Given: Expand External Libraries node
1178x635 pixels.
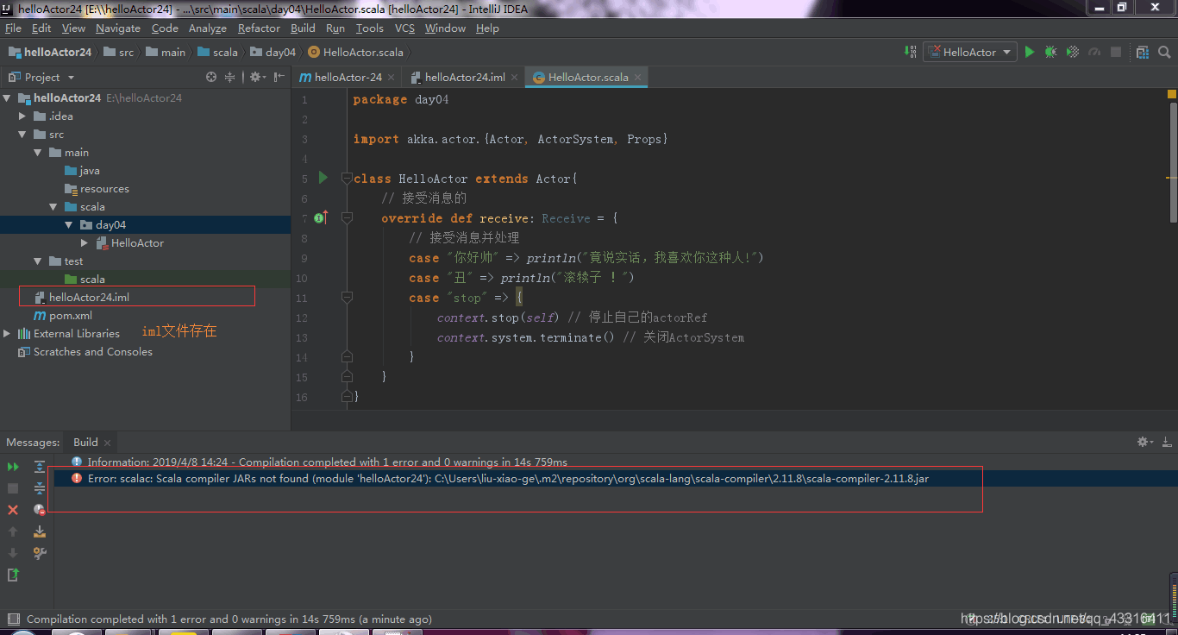Looking at the screenshot, I should 8,333.
